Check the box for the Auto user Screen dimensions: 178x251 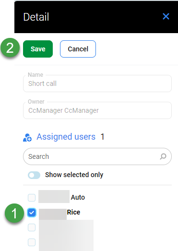pos(32,198)
